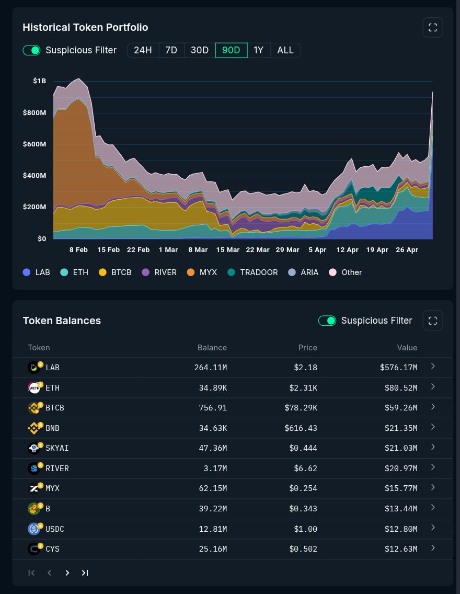Toggle Other series in chart legend
Screen dimensions: 460x594
346,272
